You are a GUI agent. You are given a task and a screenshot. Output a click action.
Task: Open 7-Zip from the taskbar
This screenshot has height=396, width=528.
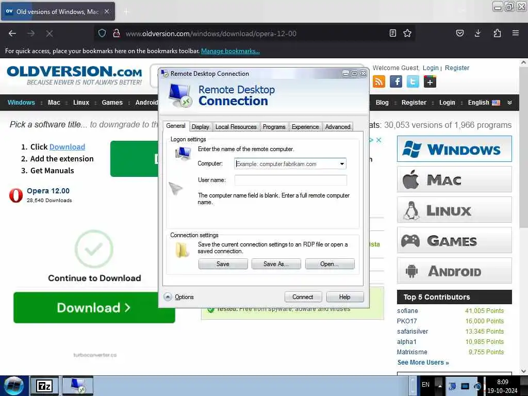[44, 386]
